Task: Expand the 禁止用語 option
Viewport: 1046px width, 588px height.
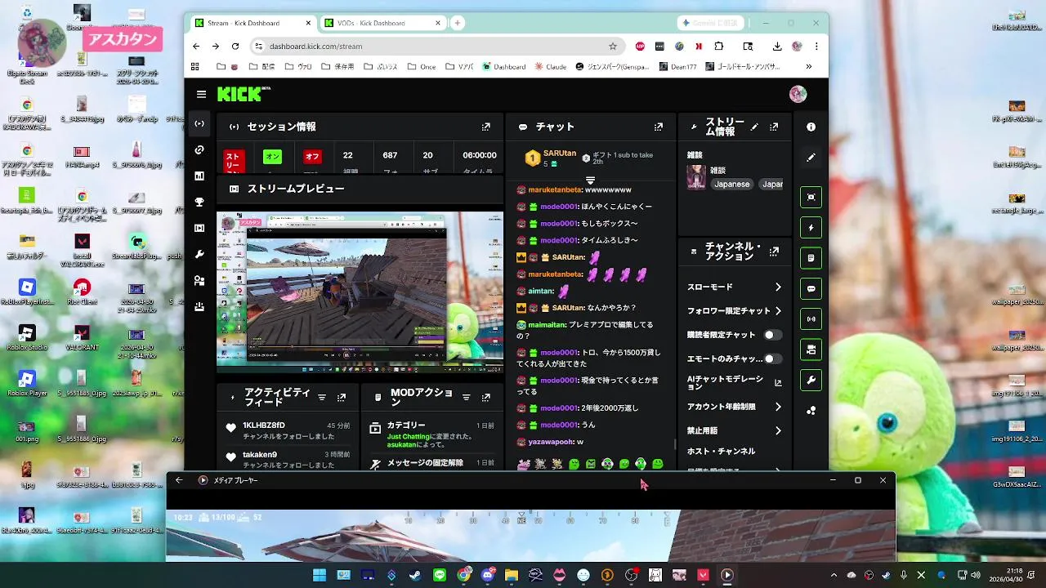Action: [778, 430]
